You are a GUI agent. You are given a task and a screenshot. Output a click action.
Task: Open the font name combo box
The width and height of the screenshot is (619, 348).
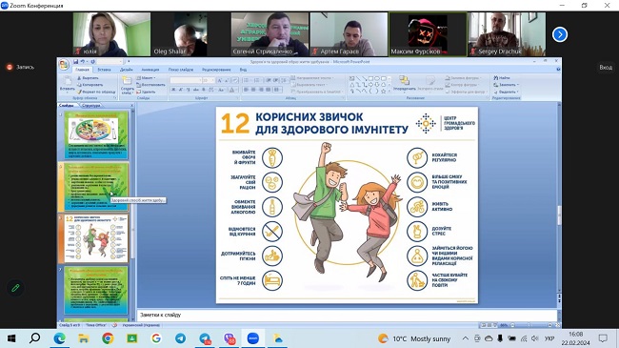[x=186, y=80]
